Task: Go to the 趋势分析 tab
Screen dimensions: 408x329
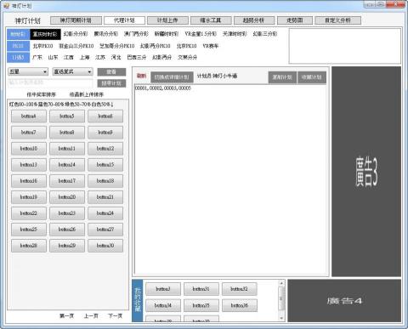Action: (x=254, y=20)
